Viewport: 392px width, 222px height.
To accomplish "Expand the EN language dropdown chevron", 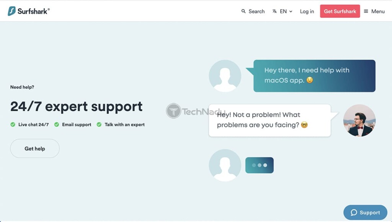I will [291, 11].
